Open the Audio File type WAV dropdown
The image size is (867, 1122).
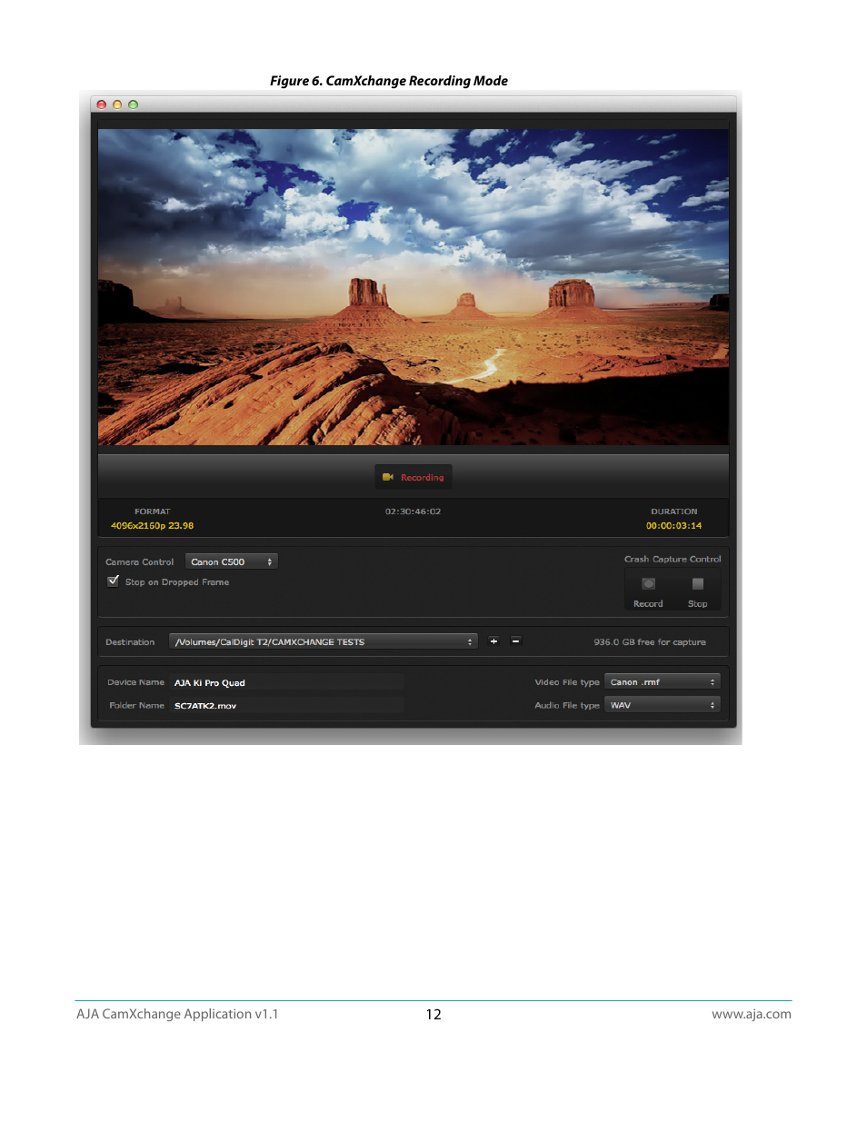click(x=663, y=705)
